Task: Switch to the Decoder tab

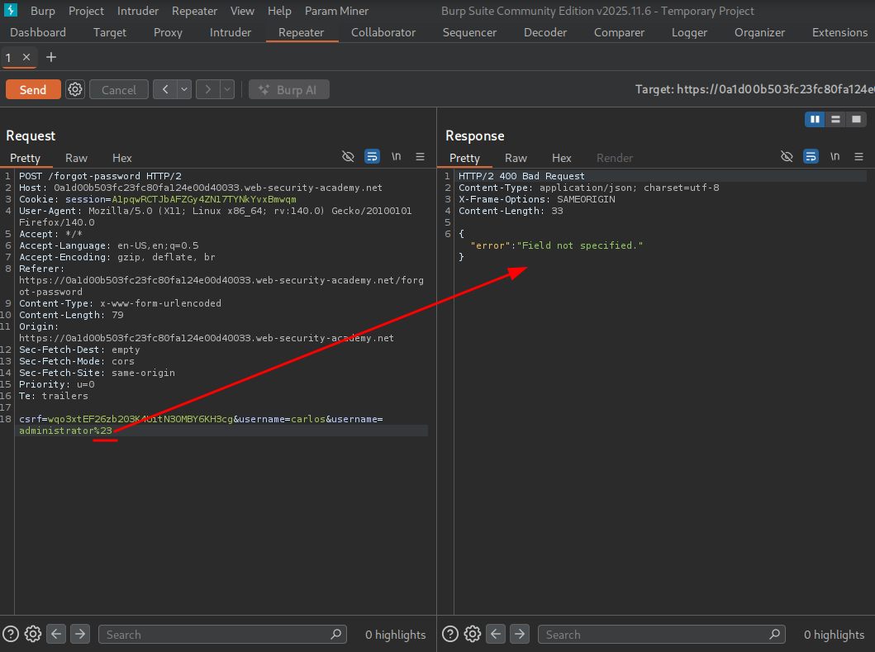Action: pyautogui.click(x=545, y=32)
